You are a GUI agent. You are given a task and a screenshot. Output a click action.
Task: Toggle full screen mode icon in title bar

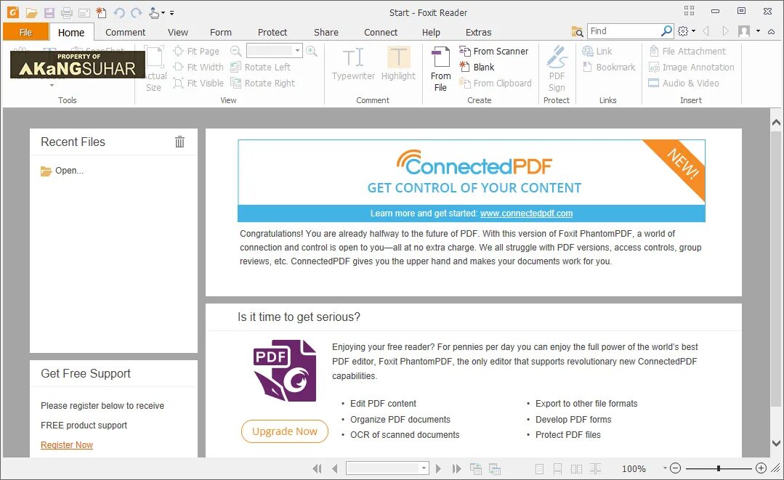689,11
